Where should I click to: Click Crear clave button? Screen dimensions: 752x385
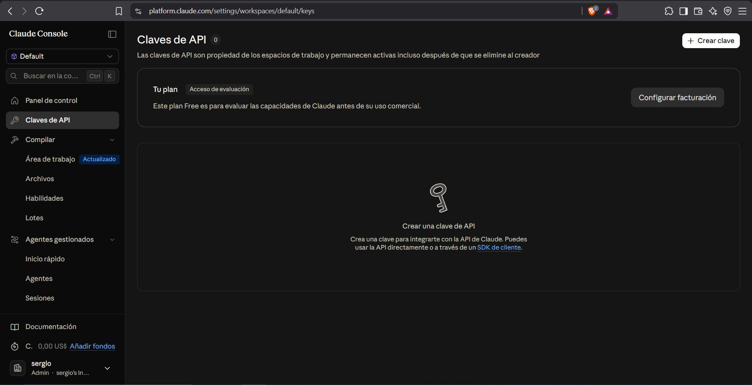pyautogui.click(x=711, y=41)
